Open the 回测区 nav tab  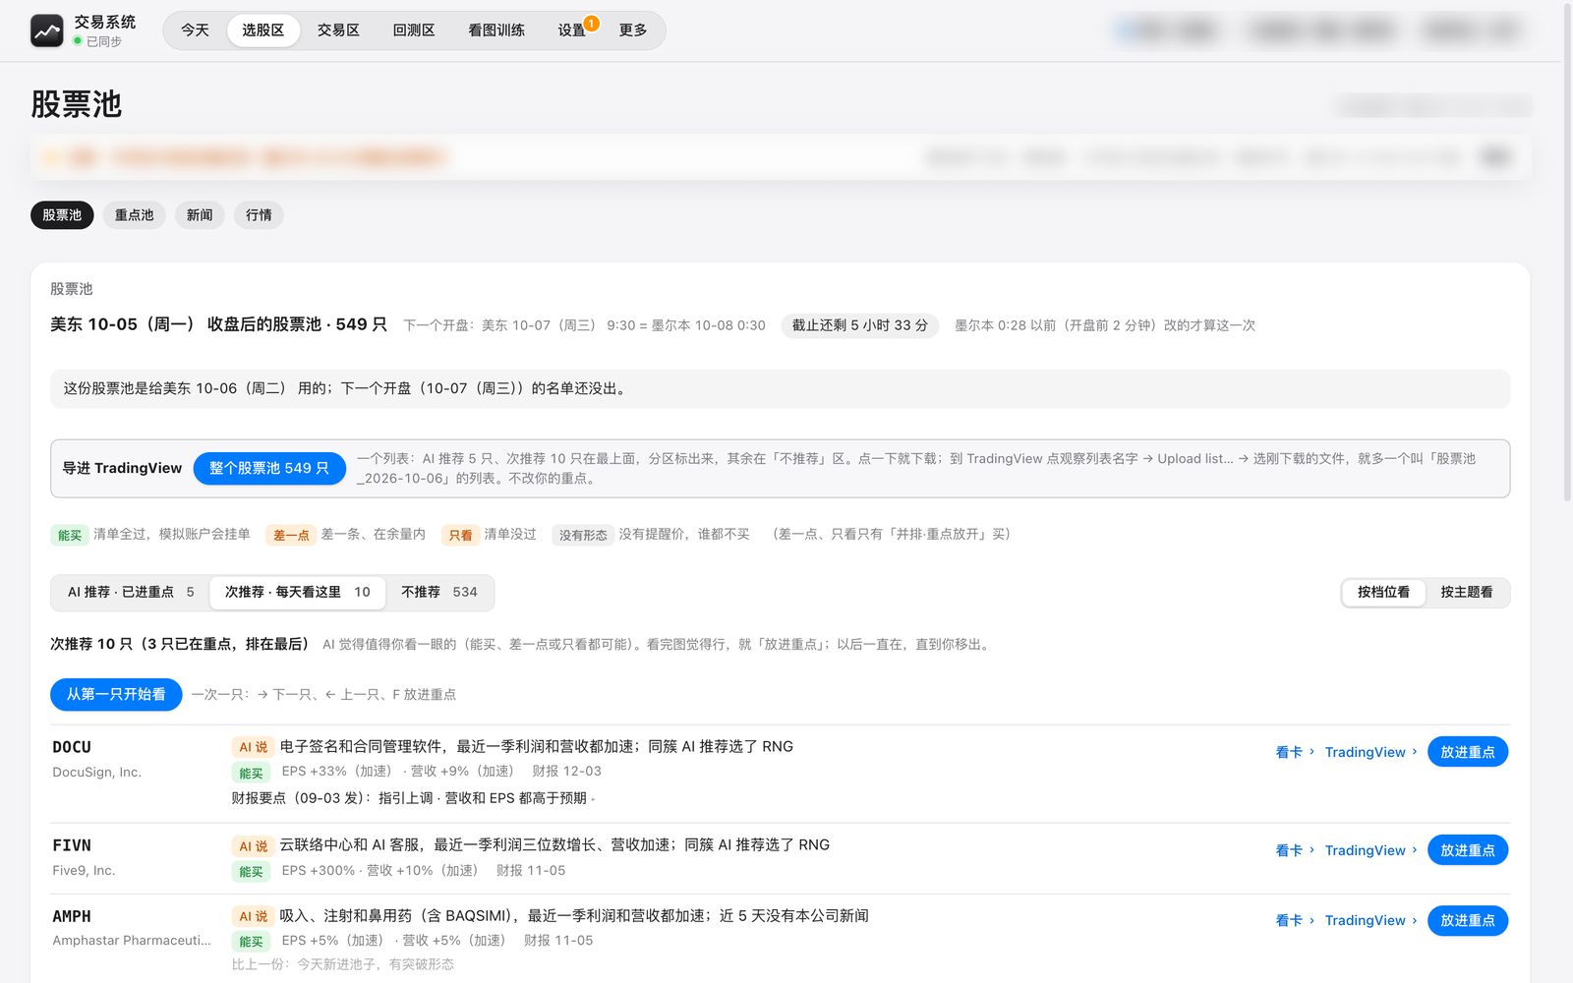click(x=414, y=30)
